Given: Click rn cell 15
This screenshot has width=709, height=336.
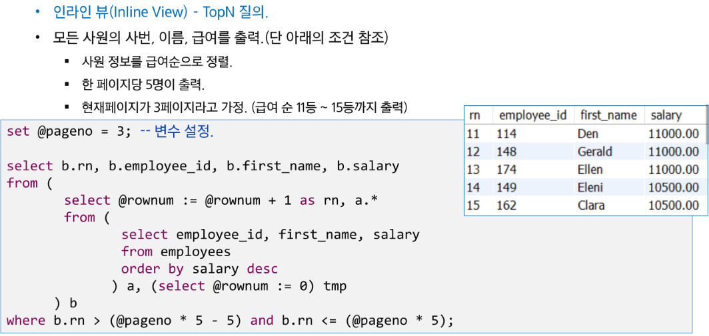Looking at the screenshot, I should [x=473, y=206].
